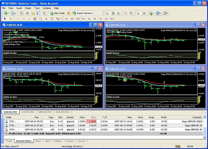Screen dimensions: 208x149
Task: Click the New Order button
Action: click(58, 13)
